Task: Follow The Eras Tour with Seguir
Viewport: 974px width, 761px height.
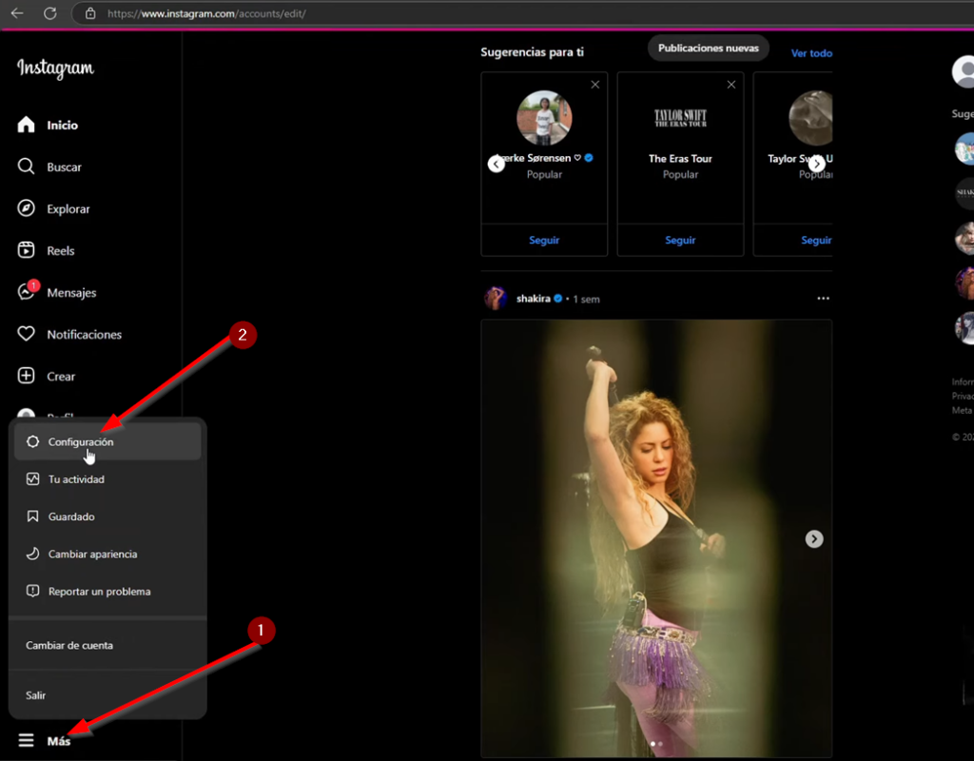Action: (680, 240)
